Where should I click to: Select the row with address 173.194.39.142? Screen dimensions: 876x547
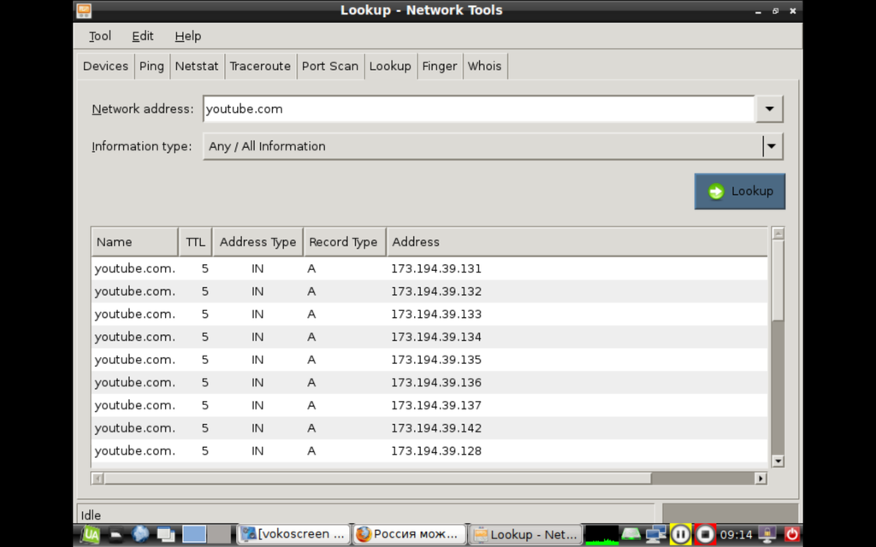pyautogui.click(x=429, y=428)
